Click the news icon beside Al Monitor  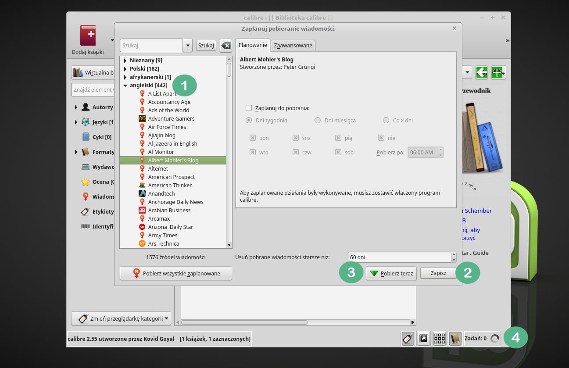click(x=142, y=152)
